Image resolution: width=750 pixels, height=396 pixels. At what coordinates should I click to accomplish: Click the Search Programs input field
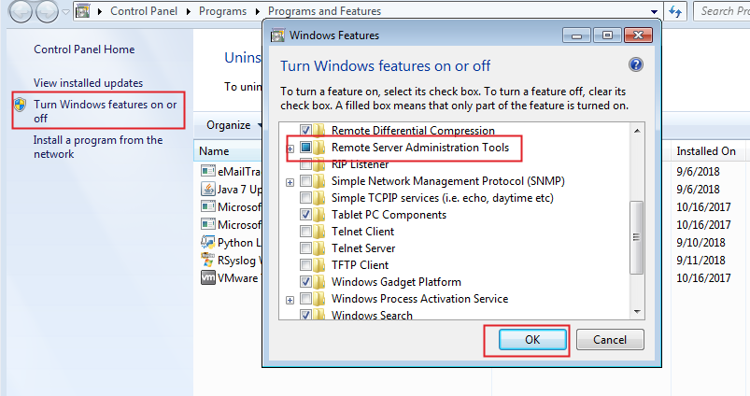click(x=722, y=11)
